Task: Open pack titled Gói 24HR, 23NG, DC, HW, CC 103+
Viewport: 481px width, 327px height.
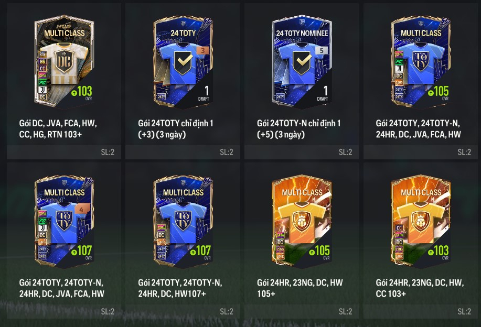Action: (x=420, y=288)
